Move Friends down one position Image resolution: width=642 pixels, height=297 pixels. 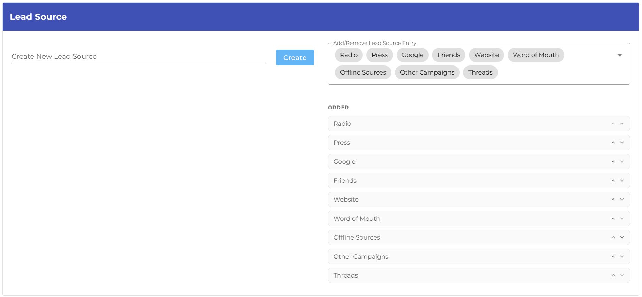pos(622,181)
